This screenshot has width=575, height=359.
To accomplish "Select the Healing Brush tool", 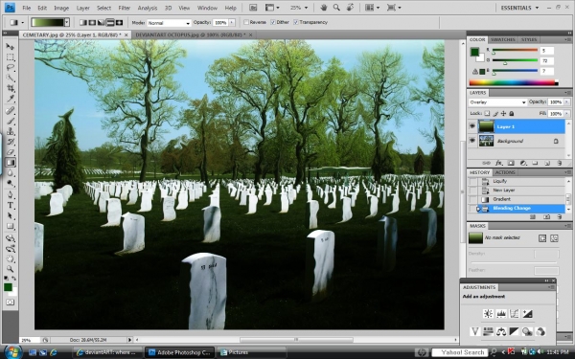I will (11, 111).
